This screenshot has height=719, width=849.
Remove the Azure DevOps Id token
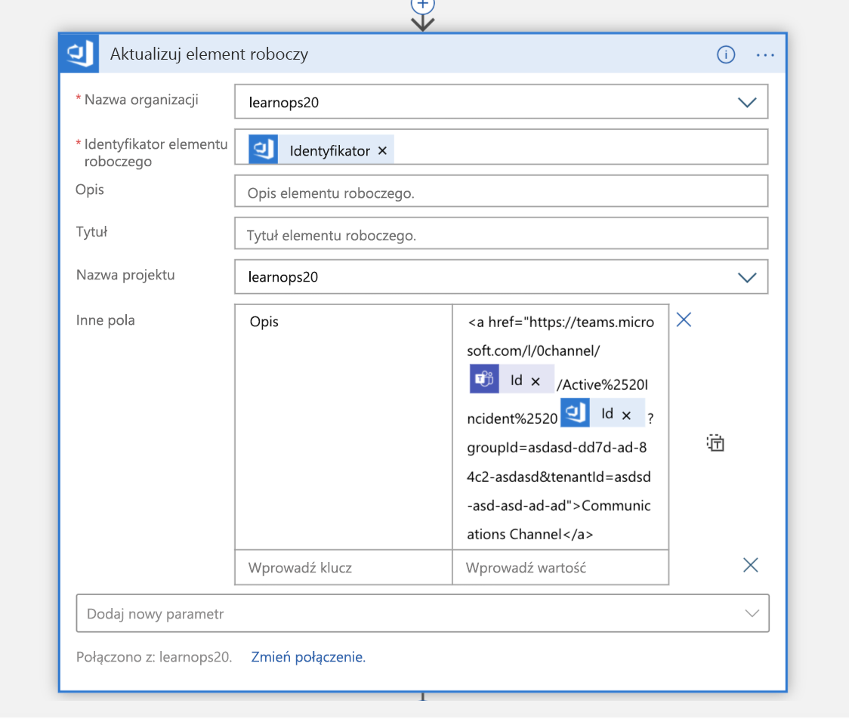pyautogui.click(x=626, y=415)
